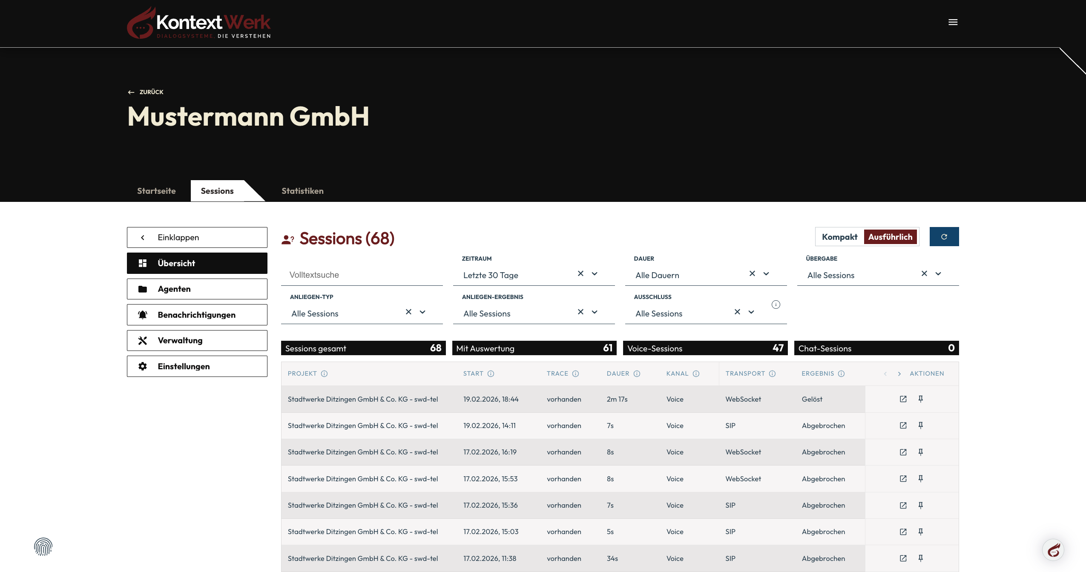The image size is (1086, 572).
Task: Select the Verwaltung tools icon
Action: coord(143,340)
